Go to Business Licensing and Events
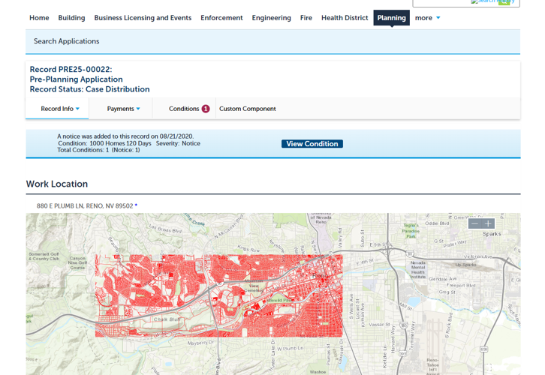 [143, 18]
